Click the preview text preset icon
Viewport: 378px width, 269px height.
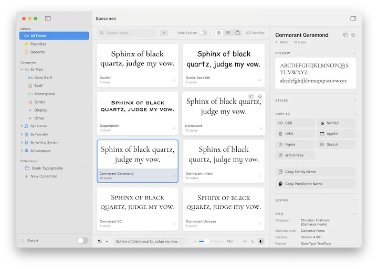tap(100, 241)
